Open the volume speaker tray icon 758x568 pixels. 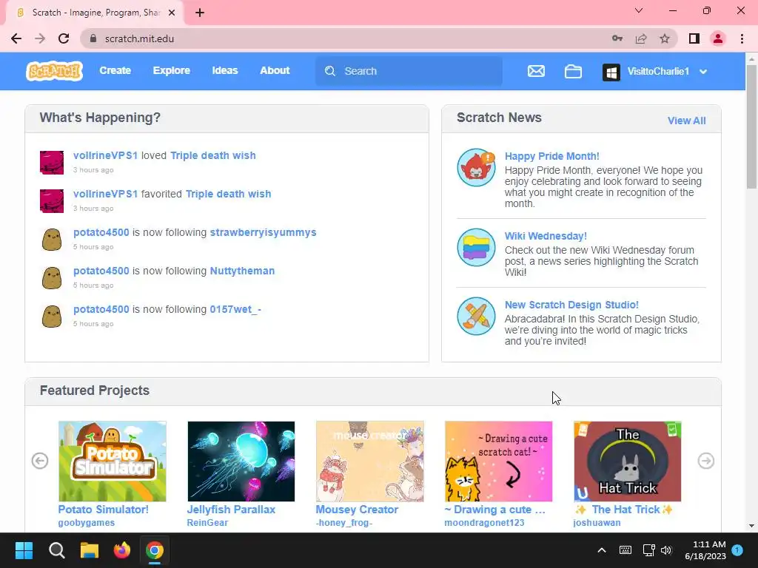666,550
